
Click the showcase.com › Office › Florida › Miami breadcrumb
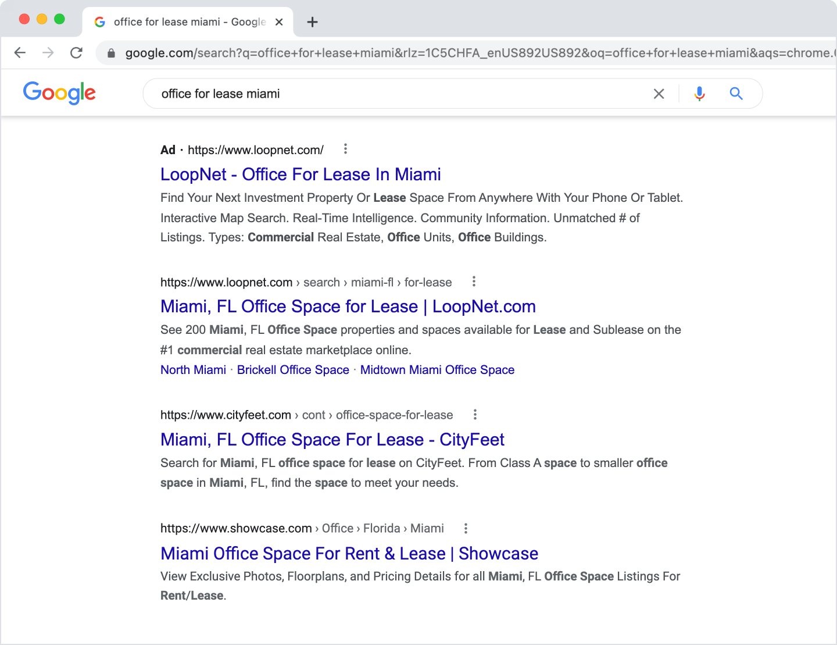pyautogui.click(x=302, y=529)
